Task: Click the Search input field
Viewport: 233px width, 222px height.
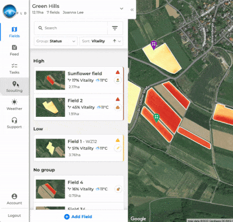Action: (x=70, y=28)
